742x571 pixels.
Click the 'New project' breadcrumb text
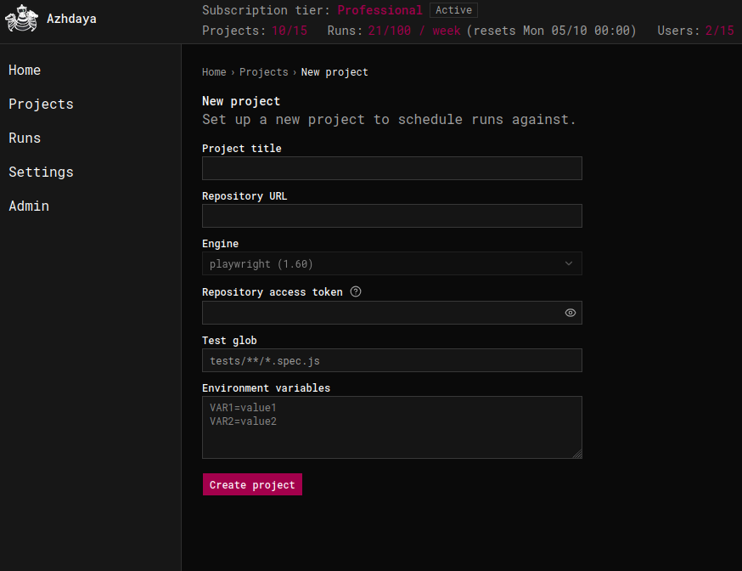(x=334, y=72)
